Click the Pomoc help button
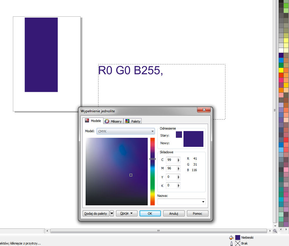This screenshot has width=289, height=246. (197, 214)
